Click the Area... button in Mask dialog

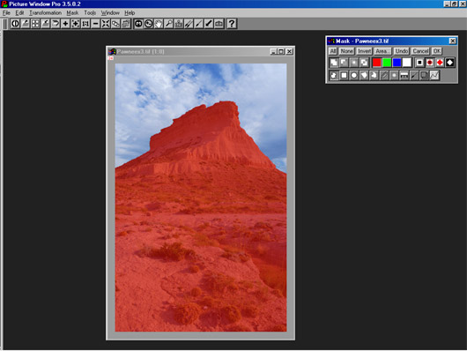[382, 51]
